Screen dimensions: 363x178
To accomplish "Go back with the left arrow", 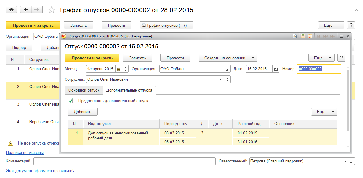I will [26, 10].
